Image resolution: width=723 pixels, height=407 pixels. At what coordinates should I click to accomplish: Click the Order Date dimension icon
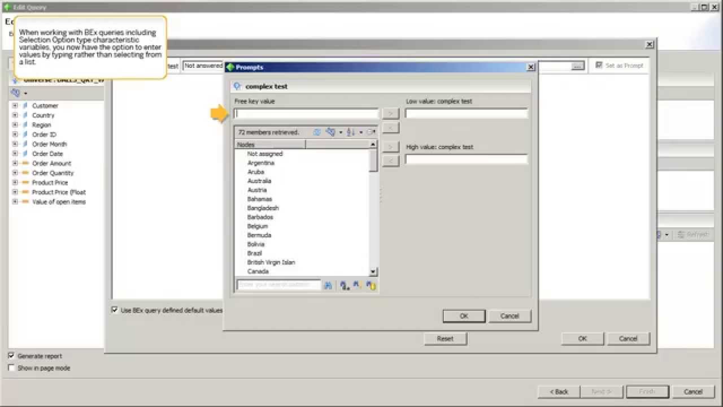[25, 154]
